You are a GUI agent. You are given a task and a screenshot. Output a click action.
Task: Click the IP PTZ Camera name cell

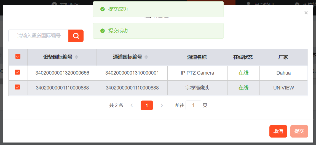tap(197, 73)
